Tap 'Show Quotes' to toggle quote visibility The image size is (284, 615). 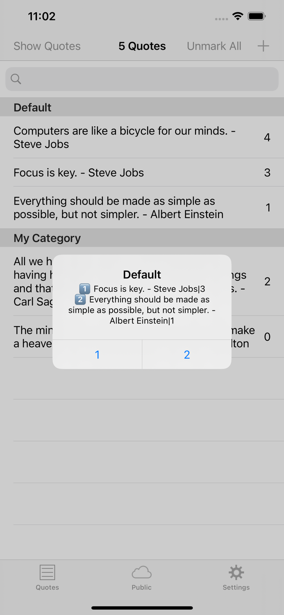click(x=47, y=46)
